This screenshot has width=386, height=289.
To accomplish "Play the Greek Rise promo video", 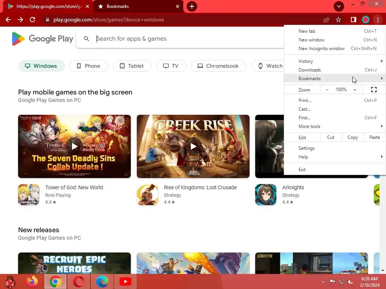I will (193, 146).
